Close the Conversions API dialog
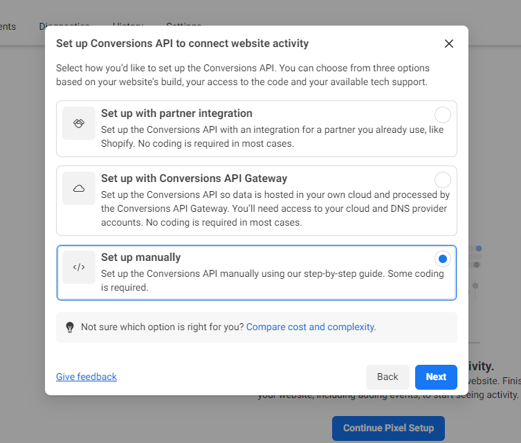This screenshot has height=443, width=521. [449, 44]
